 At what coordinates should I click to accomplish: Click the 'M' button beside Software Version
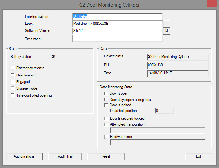pyautogui.click(x=166, y=31)
